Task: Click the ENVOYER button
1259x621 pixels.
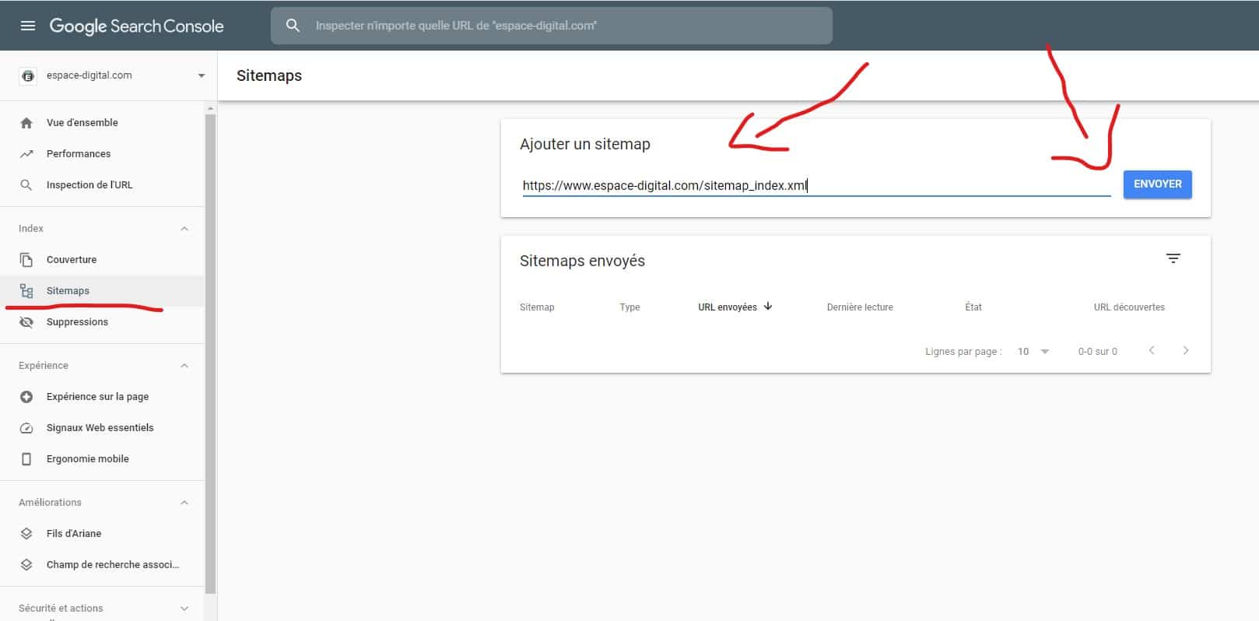Action: click(x=1157, y=184)
